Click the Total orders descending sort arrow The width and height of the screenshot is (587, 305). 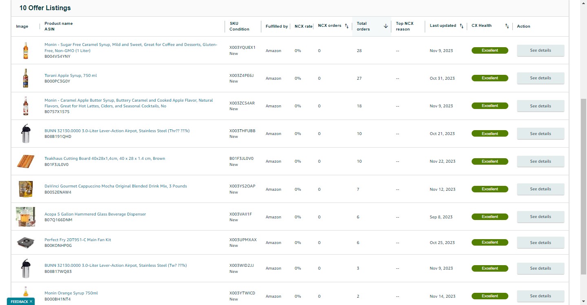coord(386,26)
